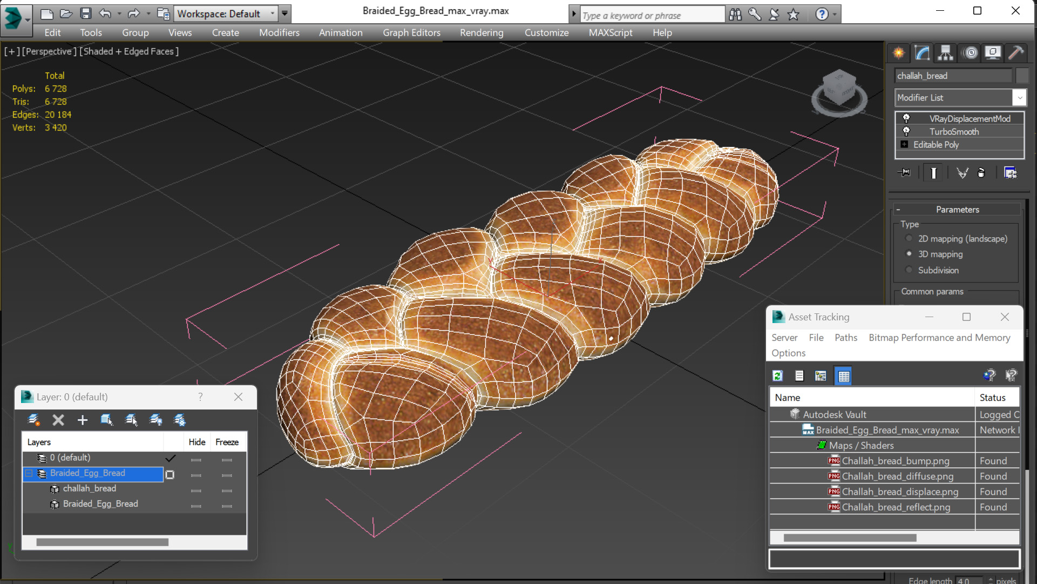This screenshot has height=584, width=1037.
Task: Click the Save File floppy icon
Action: 85,14
